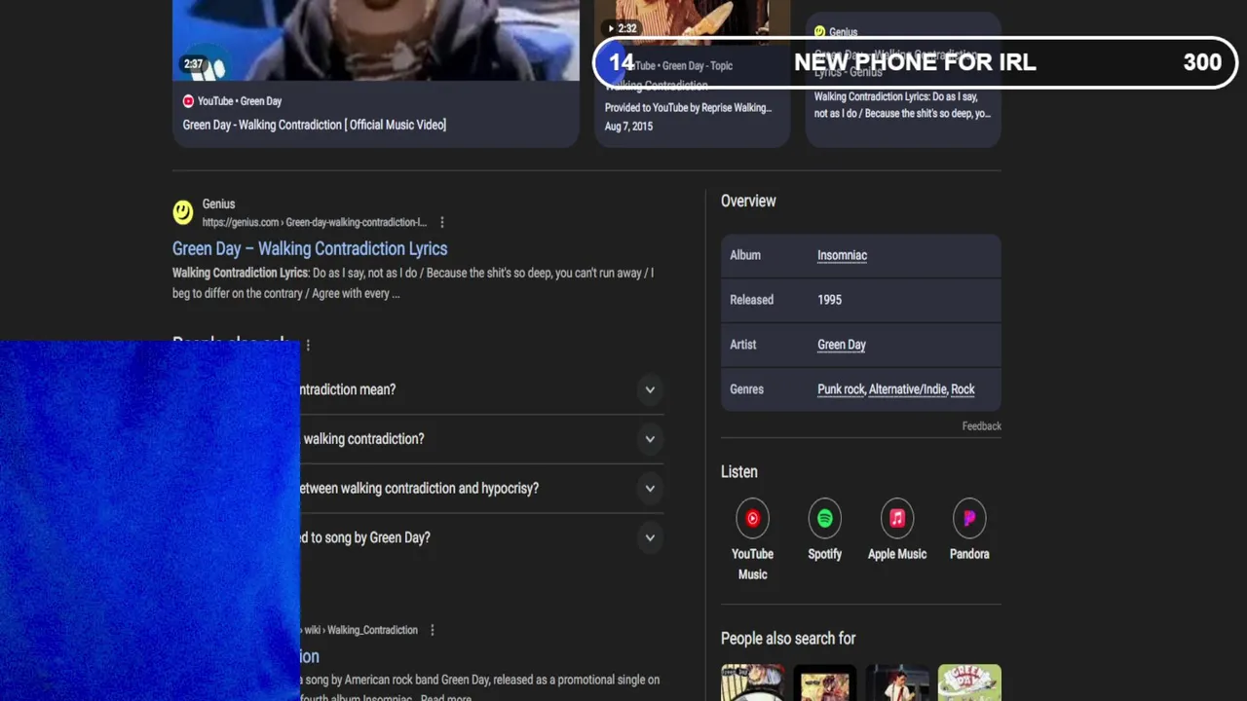Viewport: 1247px width, 701px height.
Task: Click the Overview heading
Action: [748, 201]
